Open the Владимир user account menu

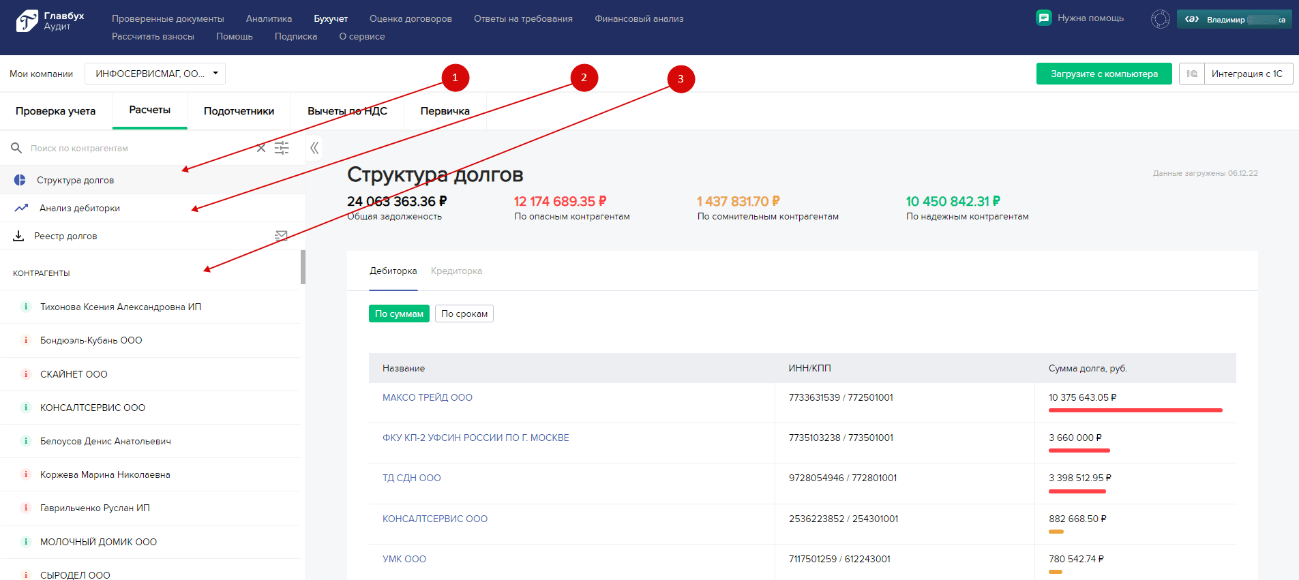point(1234,19)
